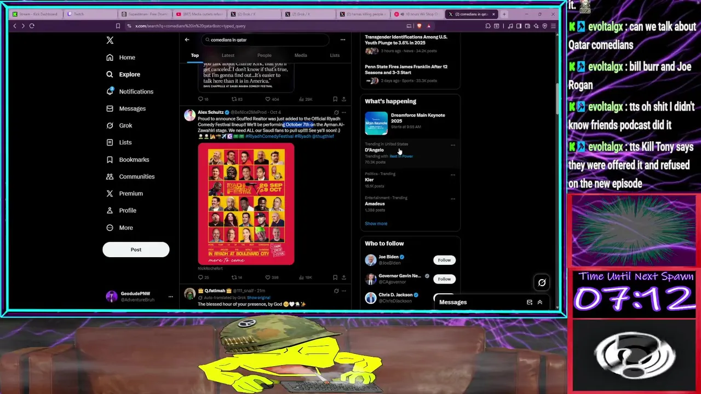Image resolution: width=701 pixels, height=394 pixels.
Task: Reply to the Chappelle quote post (16)
Action: pyautogui.click(x=203, y=99)
